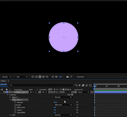The image size is (127, 117).
Task: Open the Miter Join line join dropdown
Action: pyautogui.click(x=63, y=105)
